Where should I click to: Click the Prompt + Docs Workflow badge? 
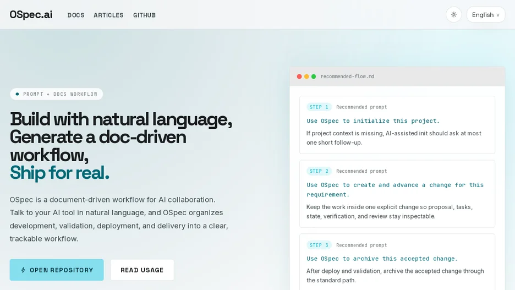(57, 94)
